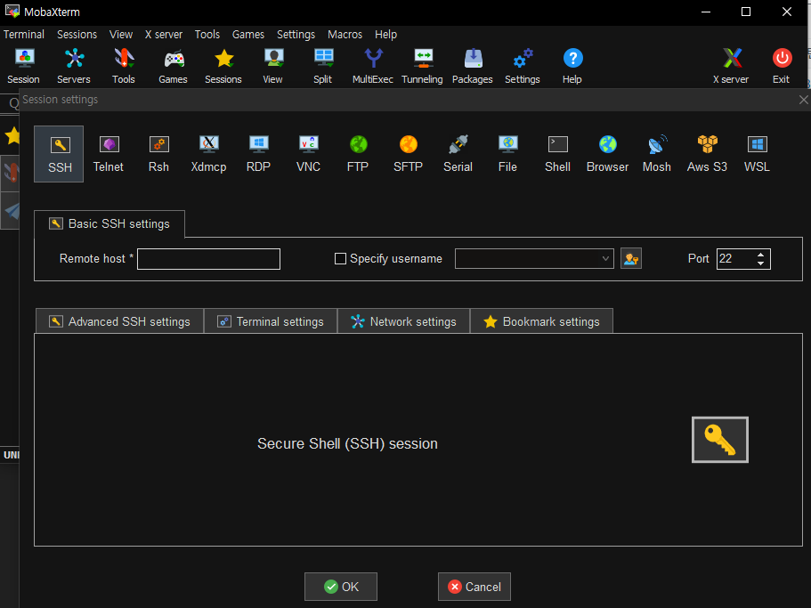Open the View menu in menu bar

(121, 34)
